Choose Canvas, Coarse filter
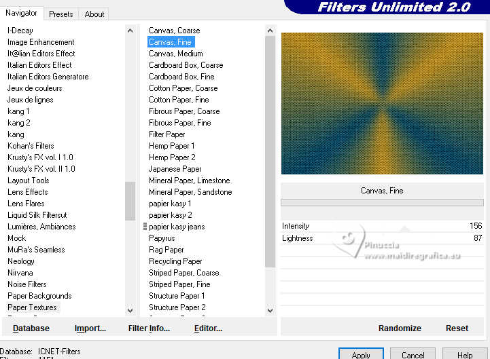 click(x=175, y=31)
